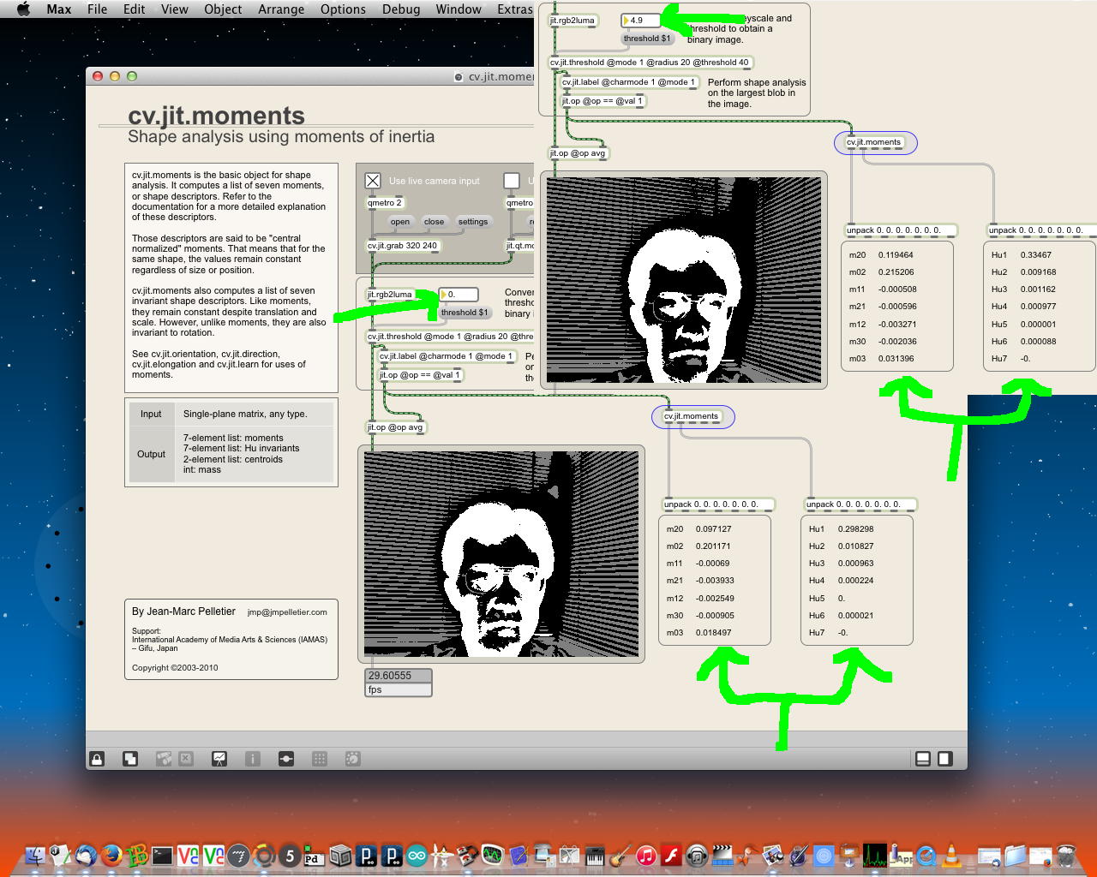Launch Thunderbird from the Dock
1097x877 pixels.
pyautogui.click(x=86, y=855)
